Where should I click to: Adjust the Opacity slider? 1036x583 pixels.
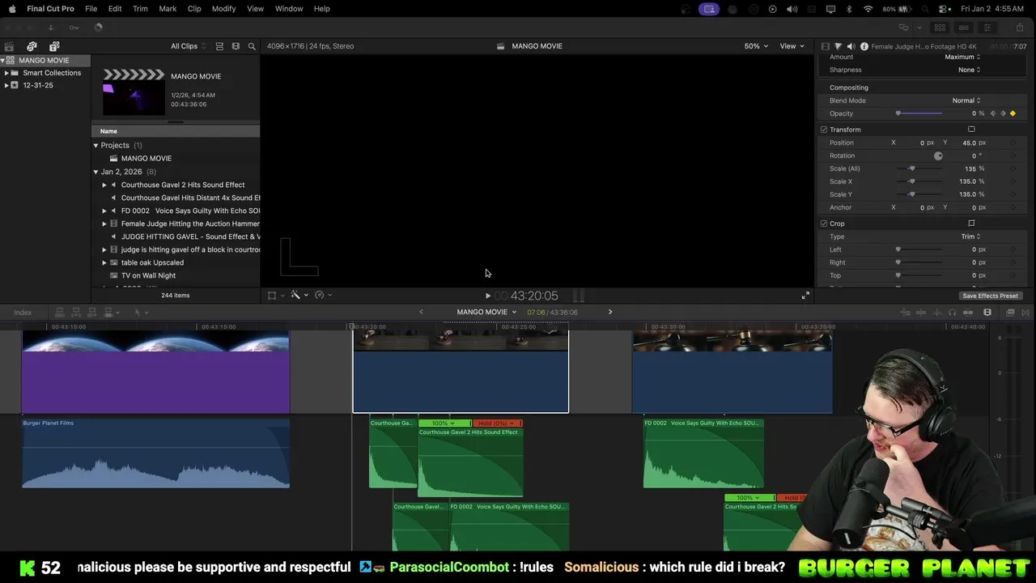pos(919,113)
